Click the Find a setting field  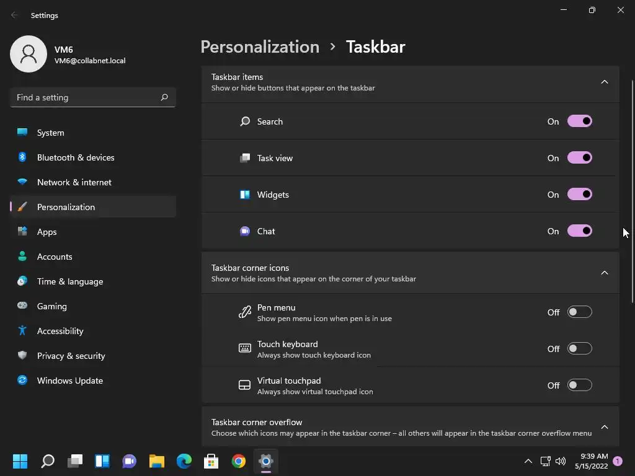[93, 97]
